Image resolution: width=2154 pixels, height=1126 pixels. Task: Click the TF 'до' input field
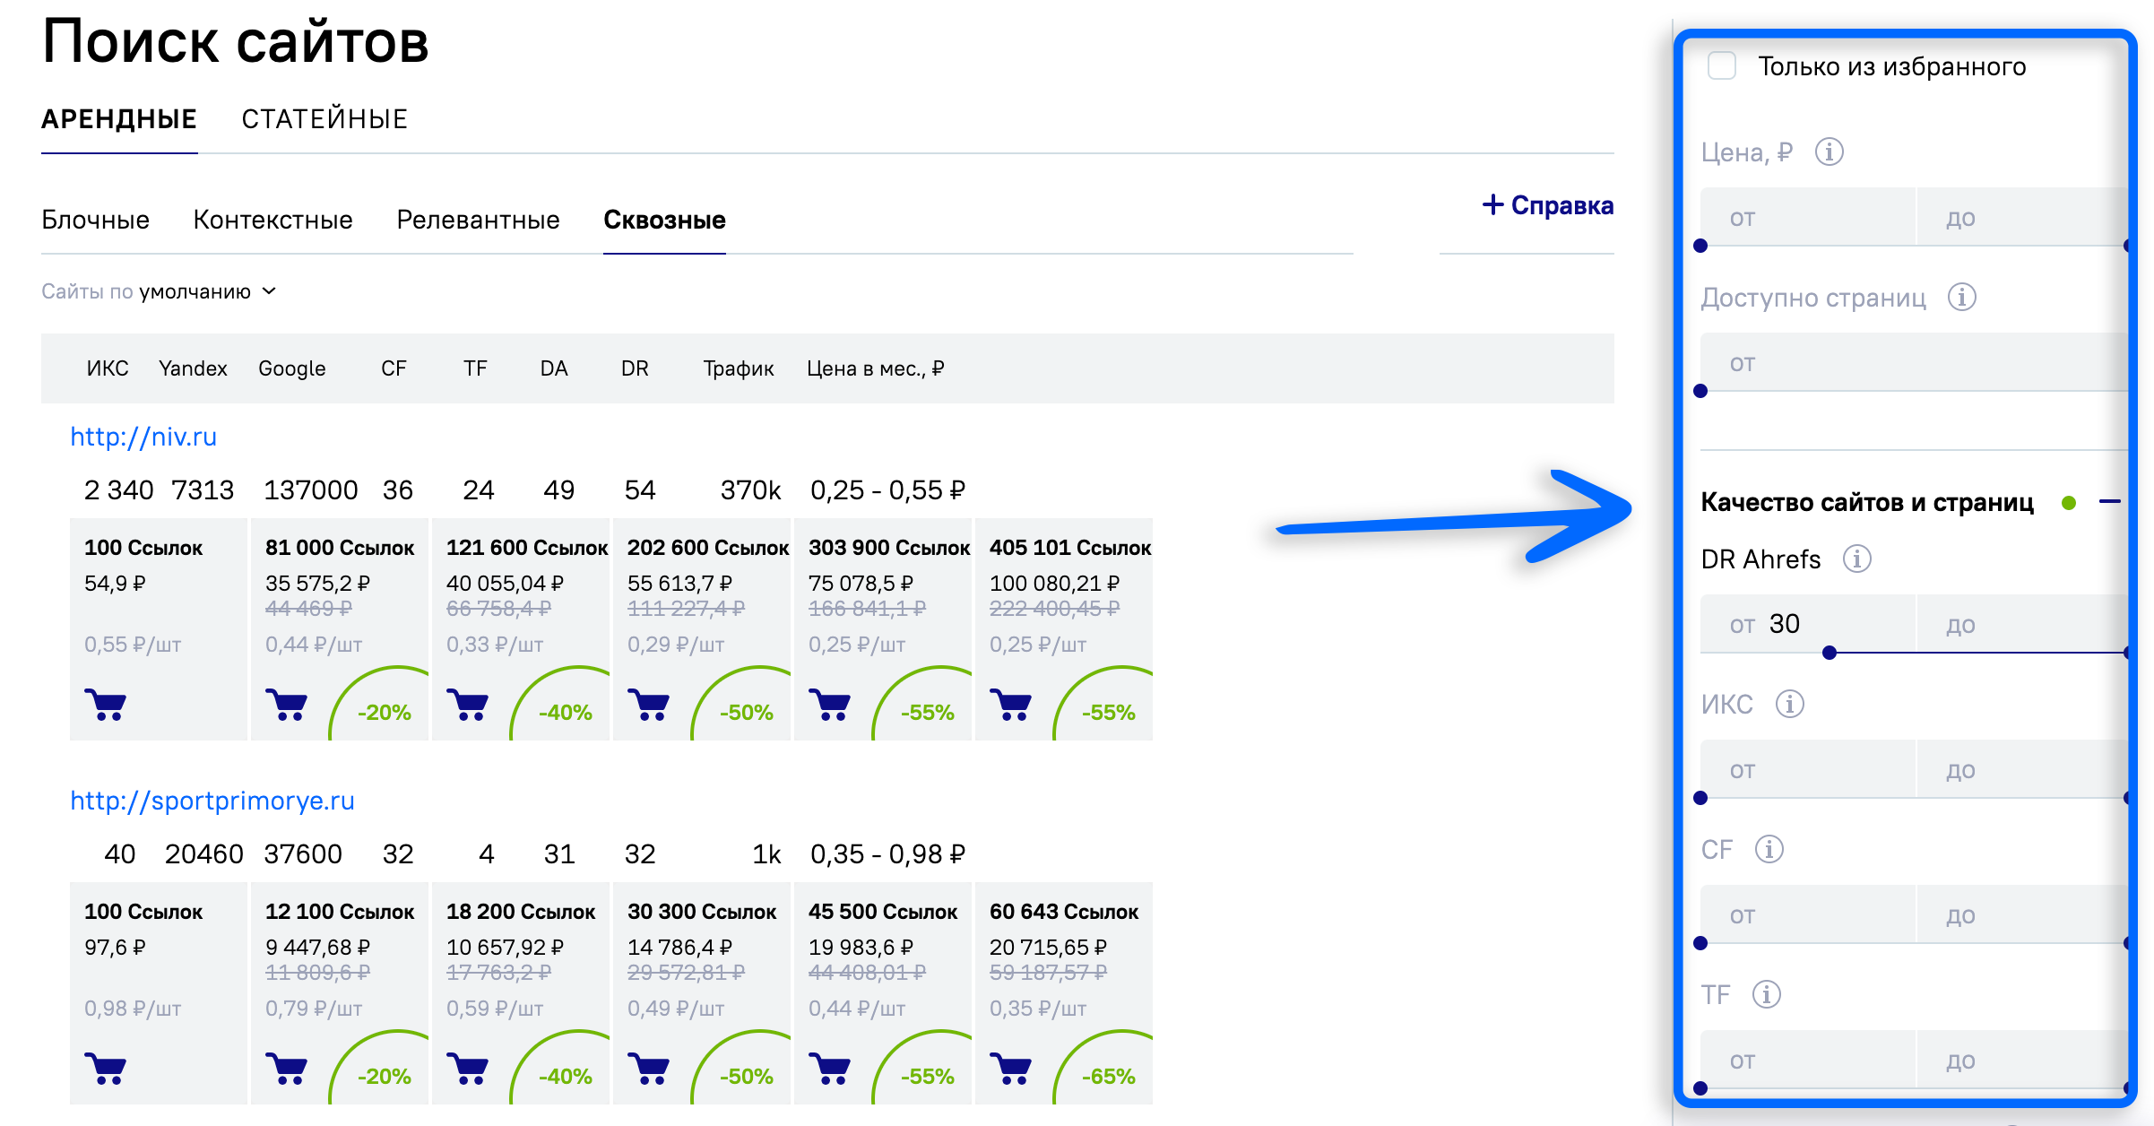click(x=2022, y=1060)
